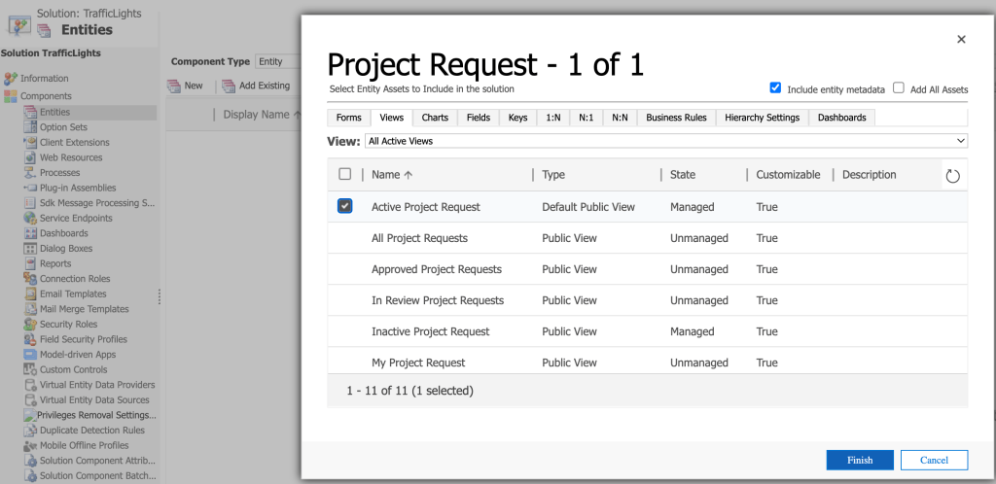996x484 pixels.
Task: Open the Component Type dropdown
Action: click(277, 61)
